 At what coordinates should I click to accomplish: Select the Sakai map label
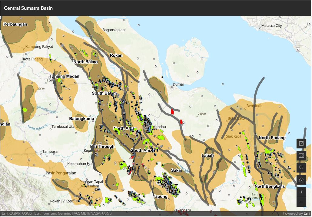(176, 170)
